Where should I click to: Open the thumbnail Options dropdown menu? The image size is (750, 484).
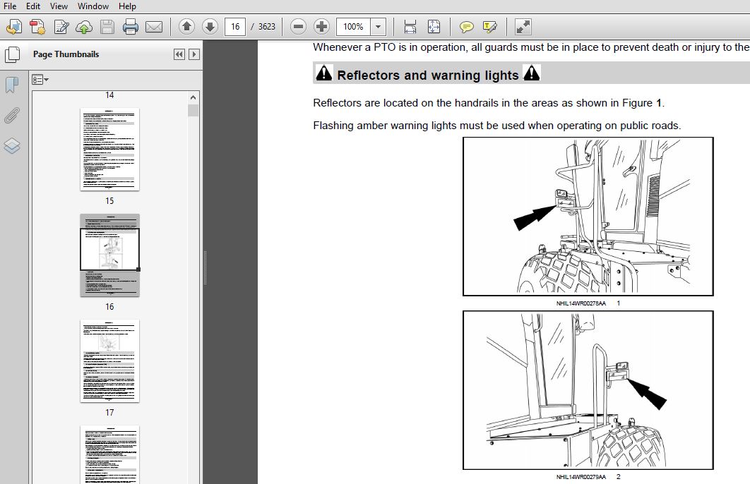(x=40, y=80)
